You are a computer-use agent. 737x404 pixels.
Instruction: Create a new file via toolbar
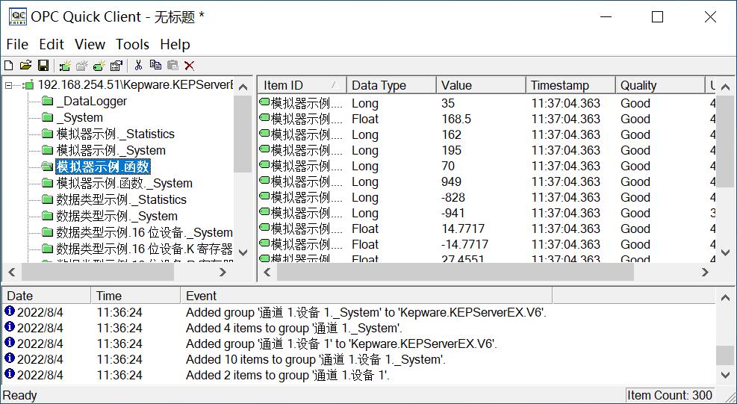pyautogui.click(x=8, y=66)
